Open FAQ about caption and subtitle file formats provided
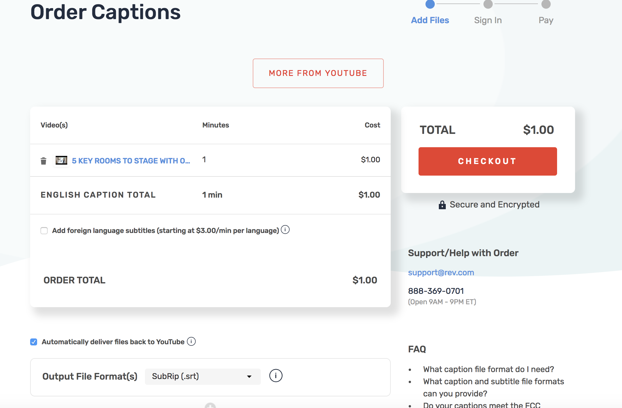 click(x=493, y=387)
